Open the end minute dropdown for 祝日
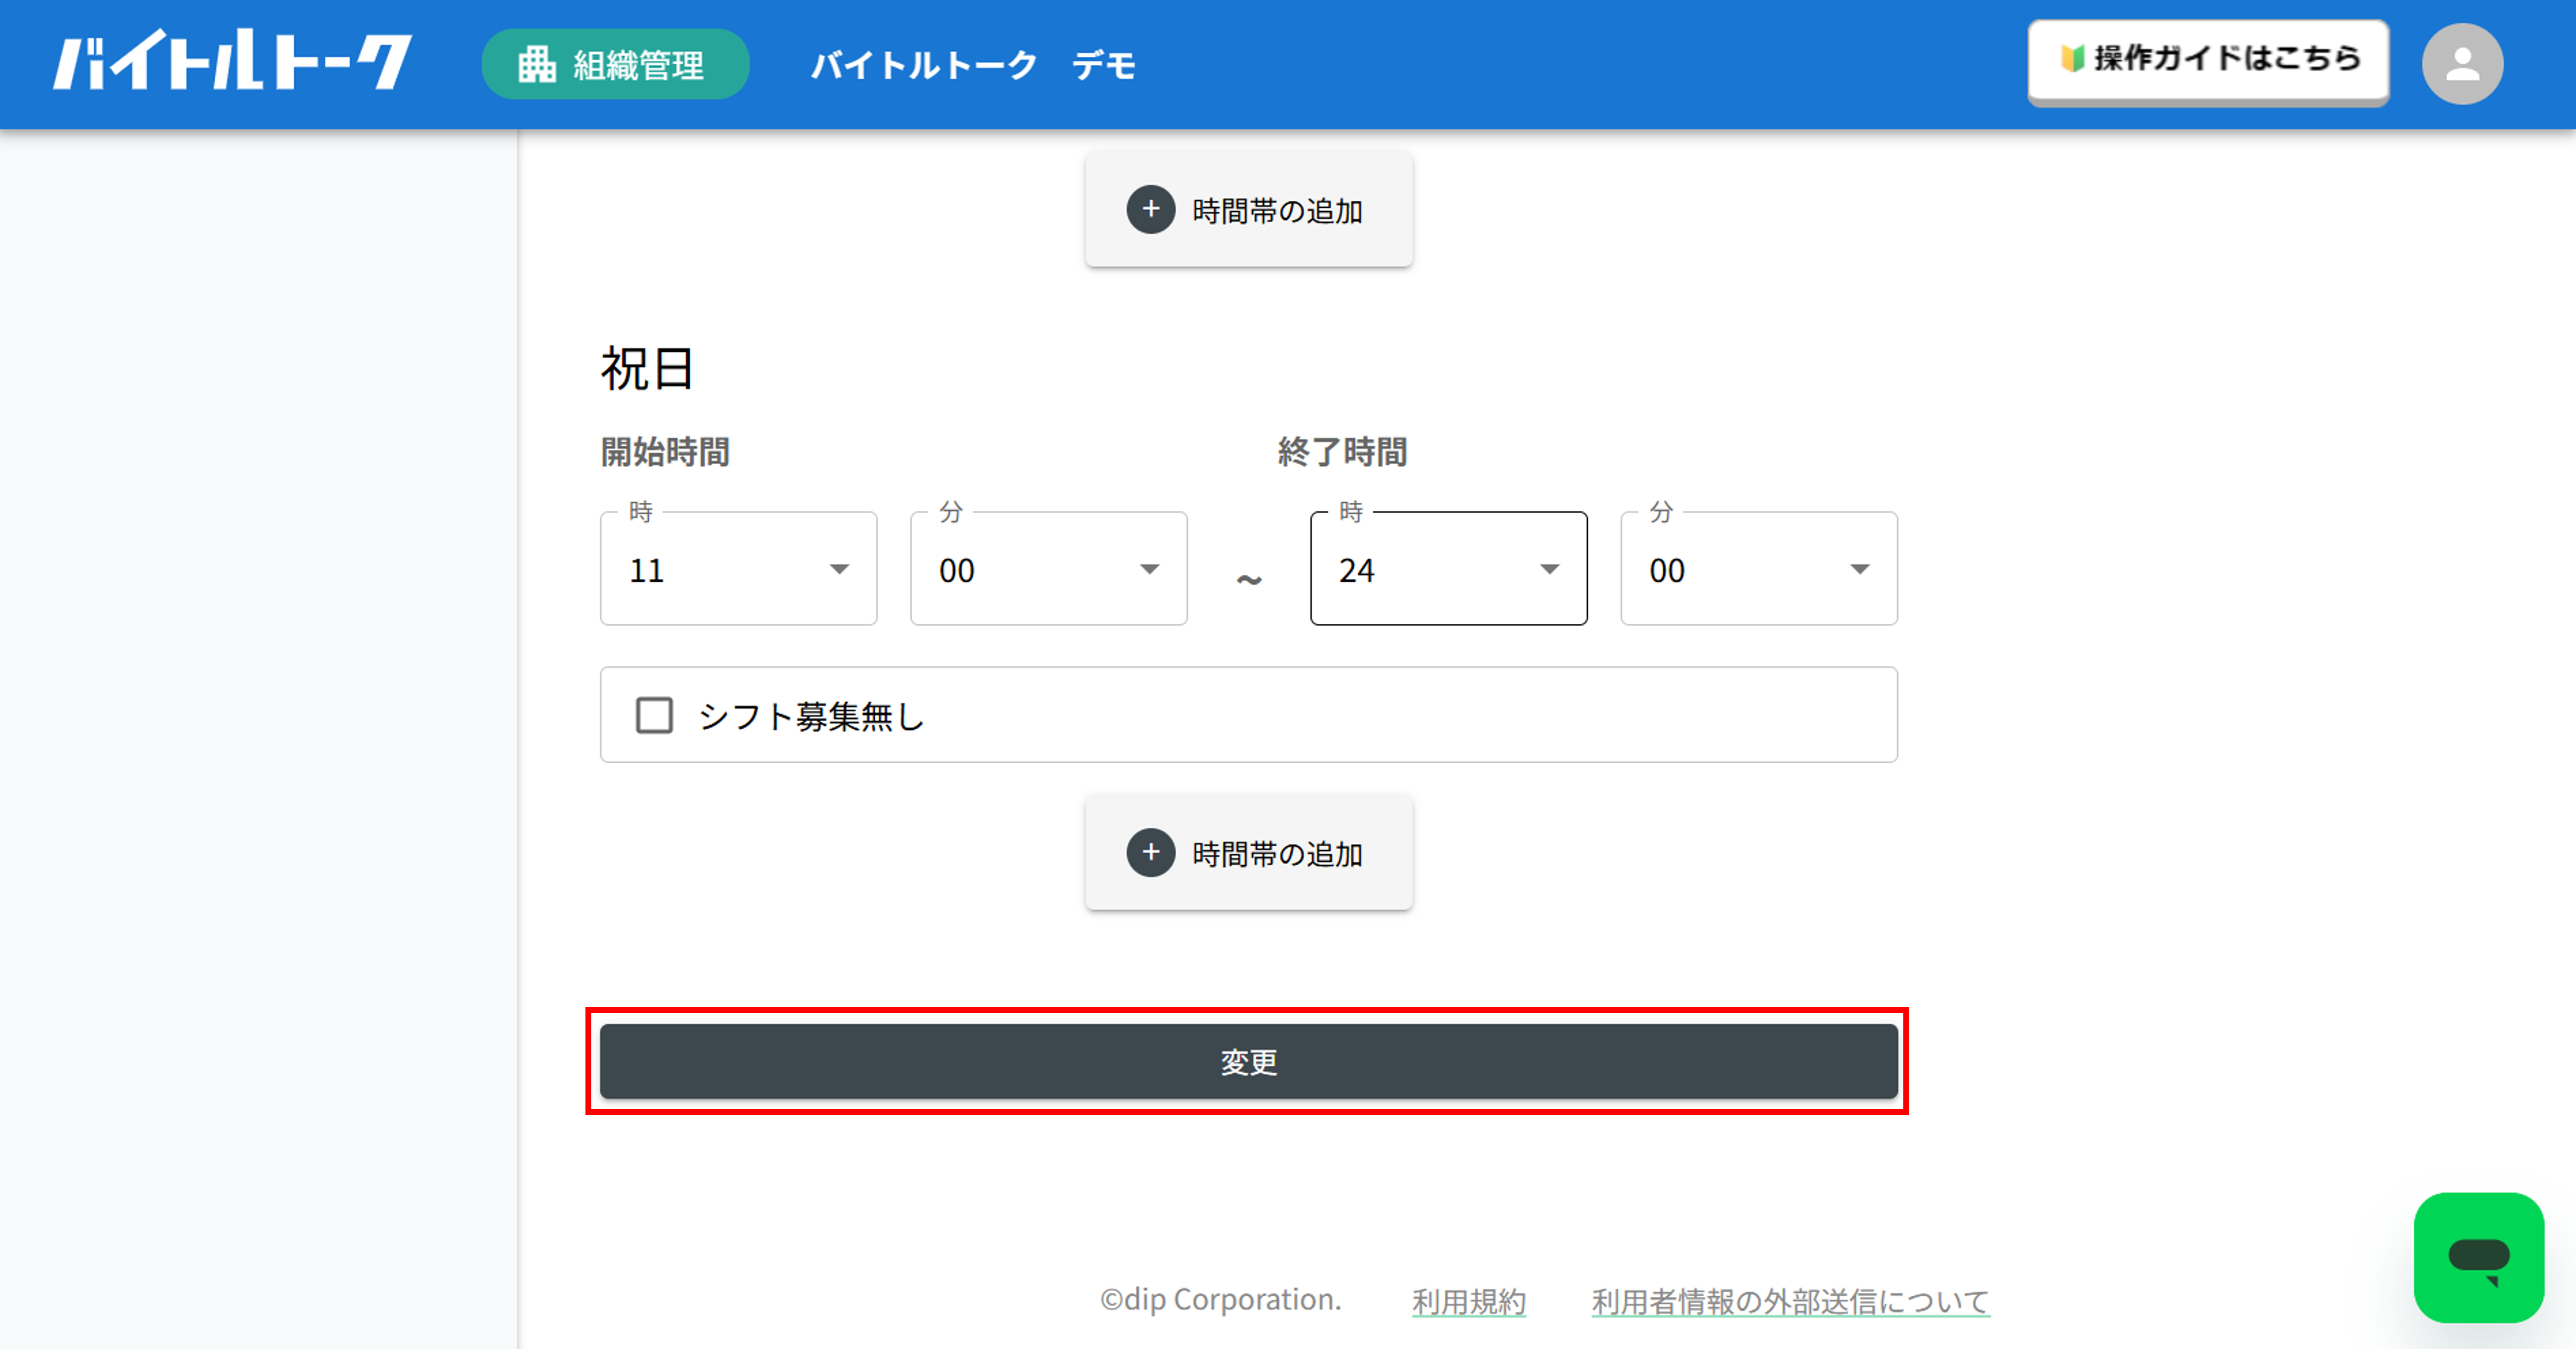The height and width of the screenshot is (1349, 2576). click(x=1759, y=569)
